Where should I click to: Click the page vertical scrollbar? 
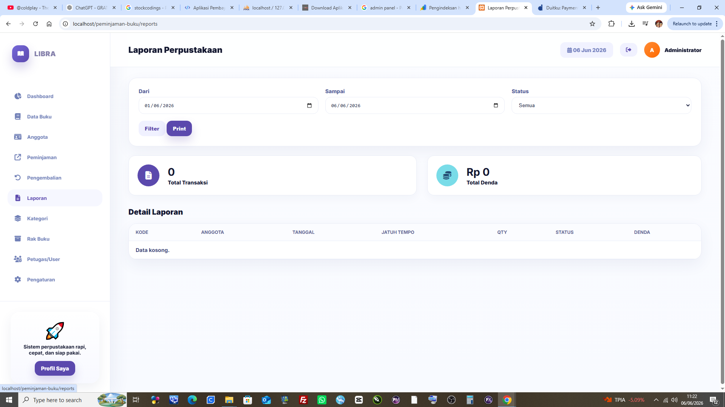(x=722, y=211)
